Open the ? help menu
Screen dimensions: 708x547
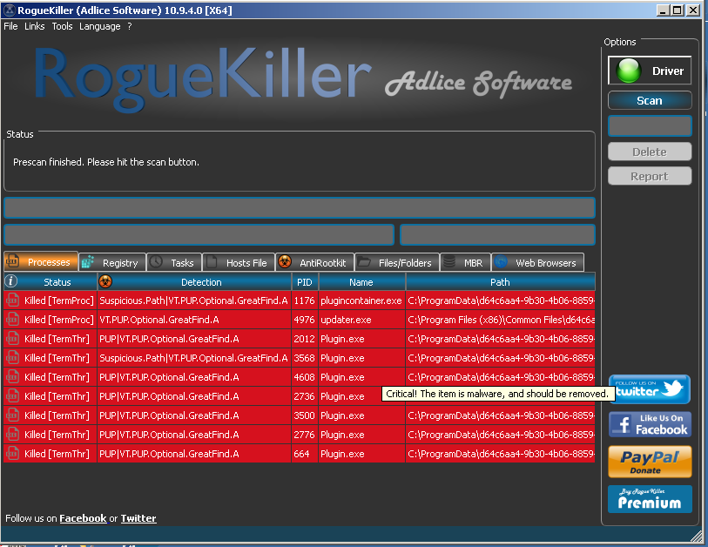pos(130,26)
